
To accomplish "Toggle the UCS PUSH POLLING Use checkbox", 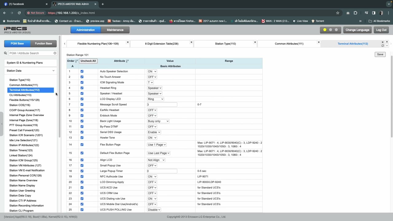I will (x=82, y=210).
